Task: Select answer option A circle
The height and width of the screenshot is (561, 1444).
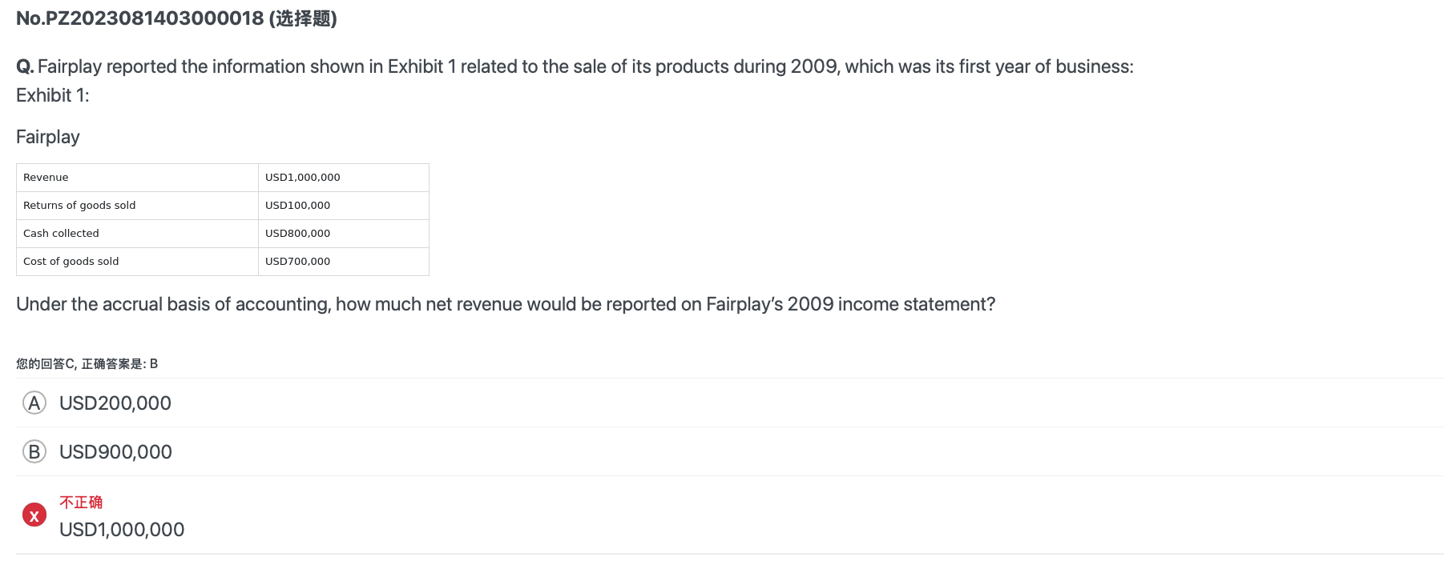Action: coord(34,403)
